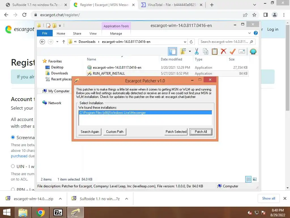Viewport: 290px width, 218px height.
Task: Click the Custom Path button
Action: click(x=115, y=132)
